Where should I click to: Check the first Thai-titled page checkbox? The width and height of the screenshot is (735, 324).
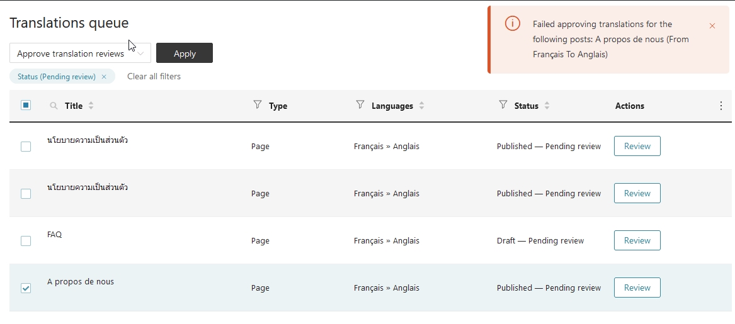click(x=26, y=147)
